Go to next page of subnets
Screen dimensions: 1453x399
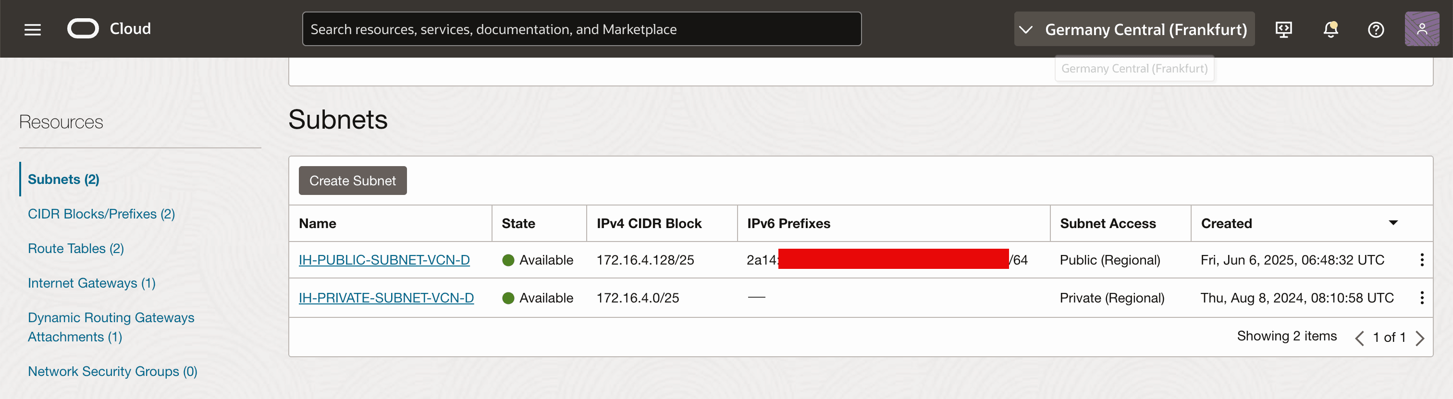(1420, 338)
